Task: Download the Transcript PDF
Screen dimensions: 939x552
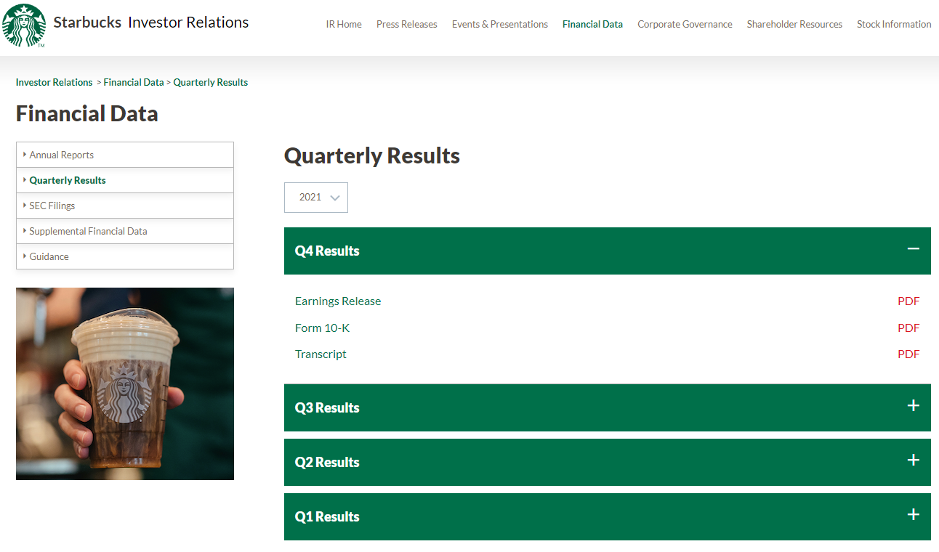Action: pos(908,354)
